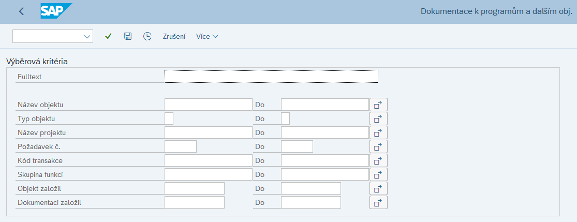Expand the transaction command field dropdown

86,36
